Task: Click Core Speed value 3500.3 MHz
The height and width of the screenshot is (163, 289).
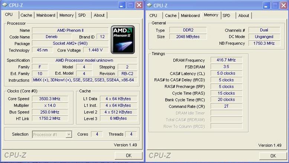Action: click(50, 99)
